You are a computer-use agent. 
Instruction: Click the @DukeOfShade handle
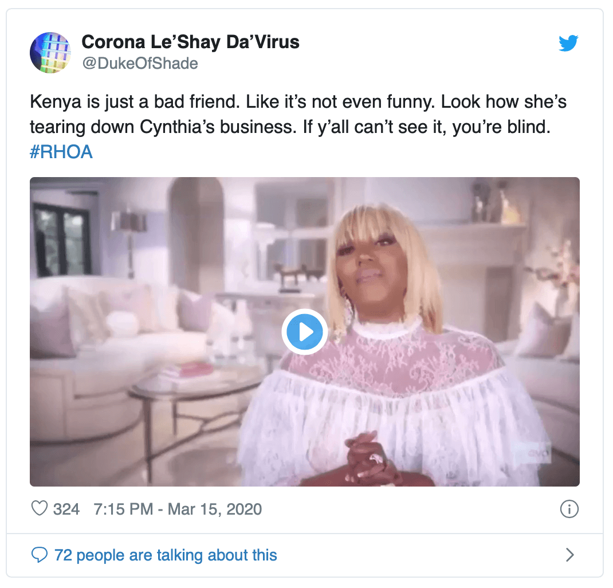coord(140,64)
